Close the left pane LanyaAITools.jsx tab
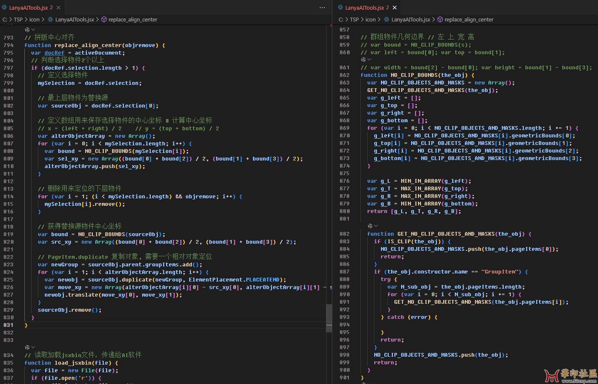This screenshot has height=384, width=598. pyautogui.click(x=58, y=8)
